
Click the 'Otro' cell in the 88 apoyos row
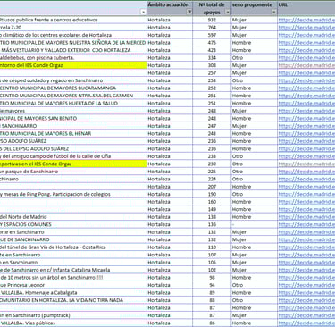pos(254,300)
